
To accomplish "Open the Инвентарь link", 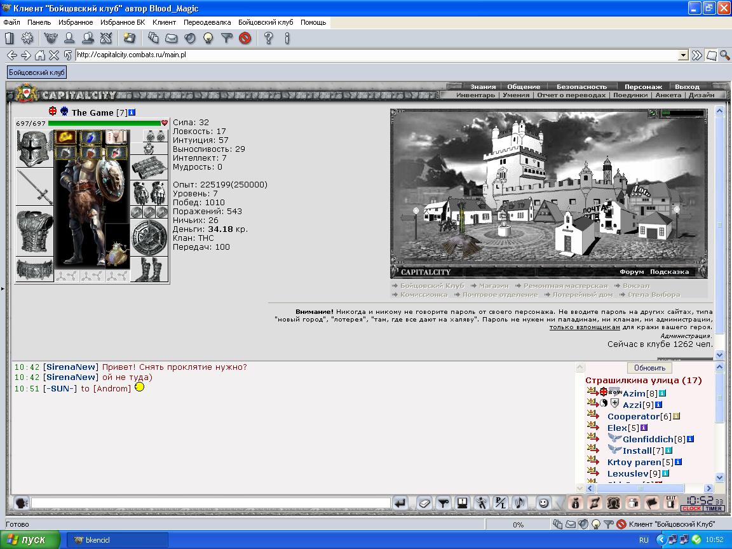I will [x=475, y=95].
